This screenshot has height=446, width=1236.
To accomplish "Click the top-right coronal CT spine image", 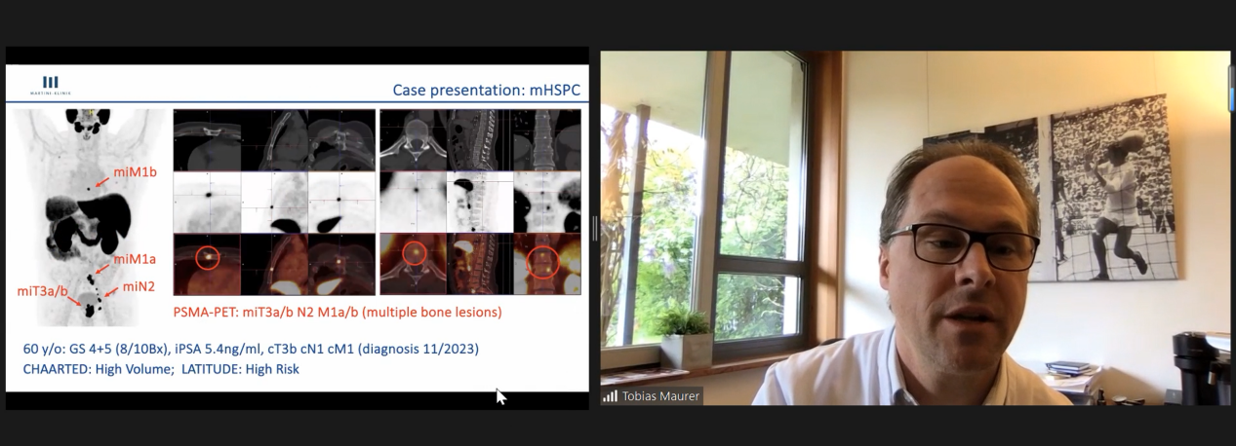I will [547, 140].
